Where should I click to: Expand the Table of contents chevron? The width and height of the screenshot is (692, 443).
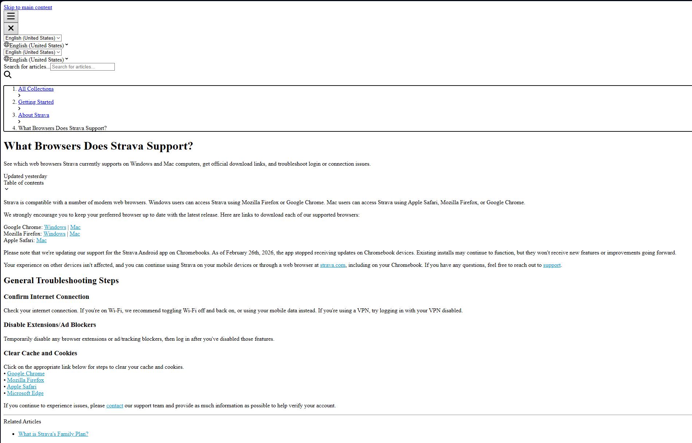pos(7,189)
